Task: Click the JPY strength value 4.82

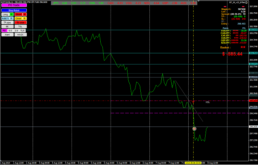Action: click(64, 3)
